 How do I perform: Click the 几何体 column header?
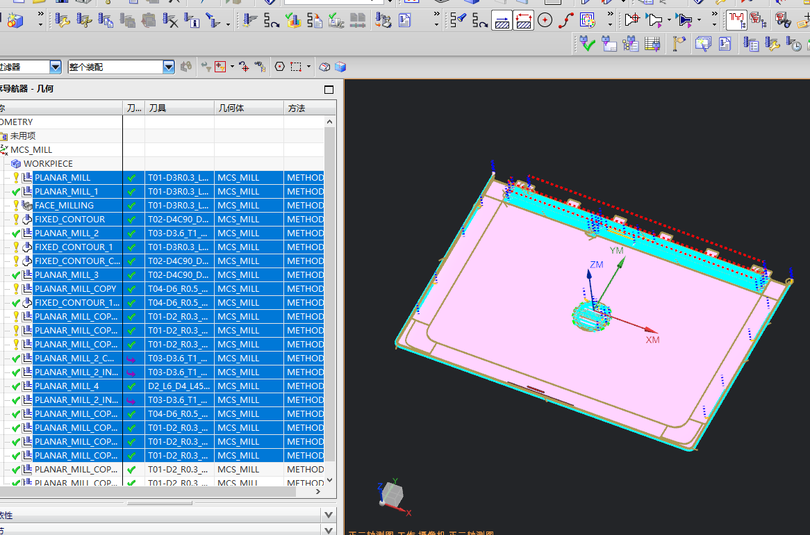(x=248, y=108)
